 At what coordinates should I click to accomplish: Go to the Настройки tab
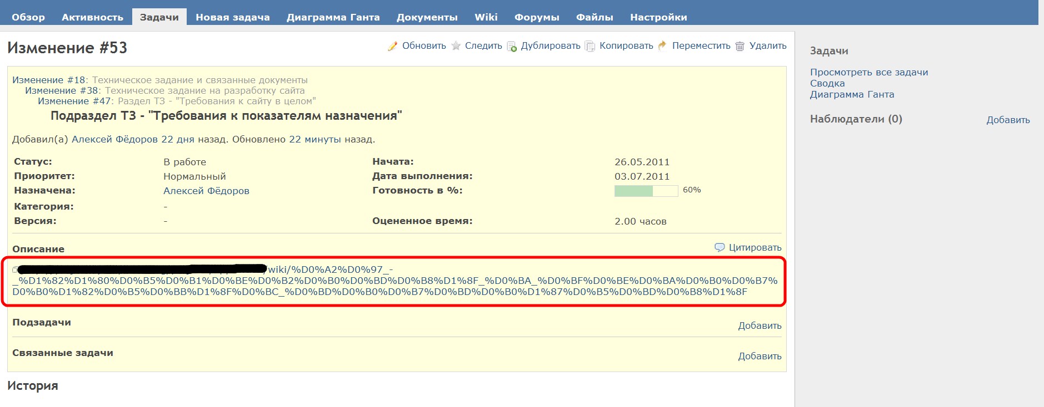pos(658,17)
